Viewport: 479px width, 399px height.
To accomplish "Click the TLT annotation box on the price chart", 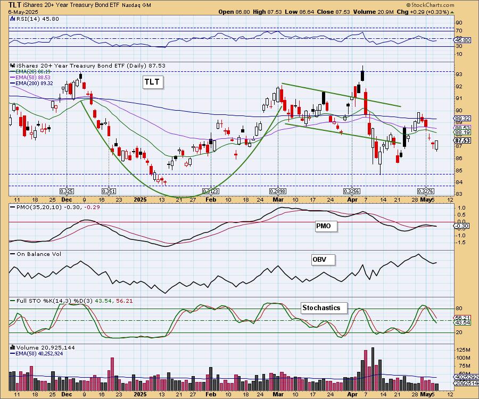I will (x=152, y=82).
